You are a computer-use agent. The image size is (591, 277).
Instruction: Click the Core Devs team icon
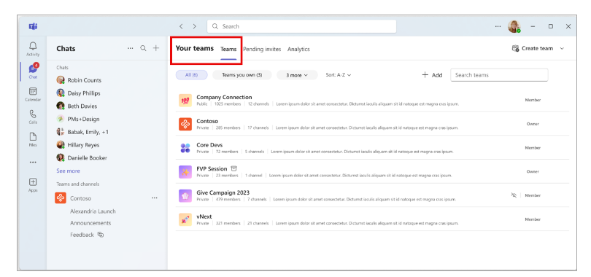coord(185,148)
